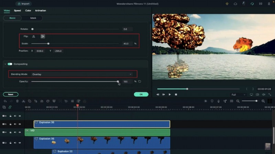
Task: Flip the clip vertically
Action: click(43, 36)
